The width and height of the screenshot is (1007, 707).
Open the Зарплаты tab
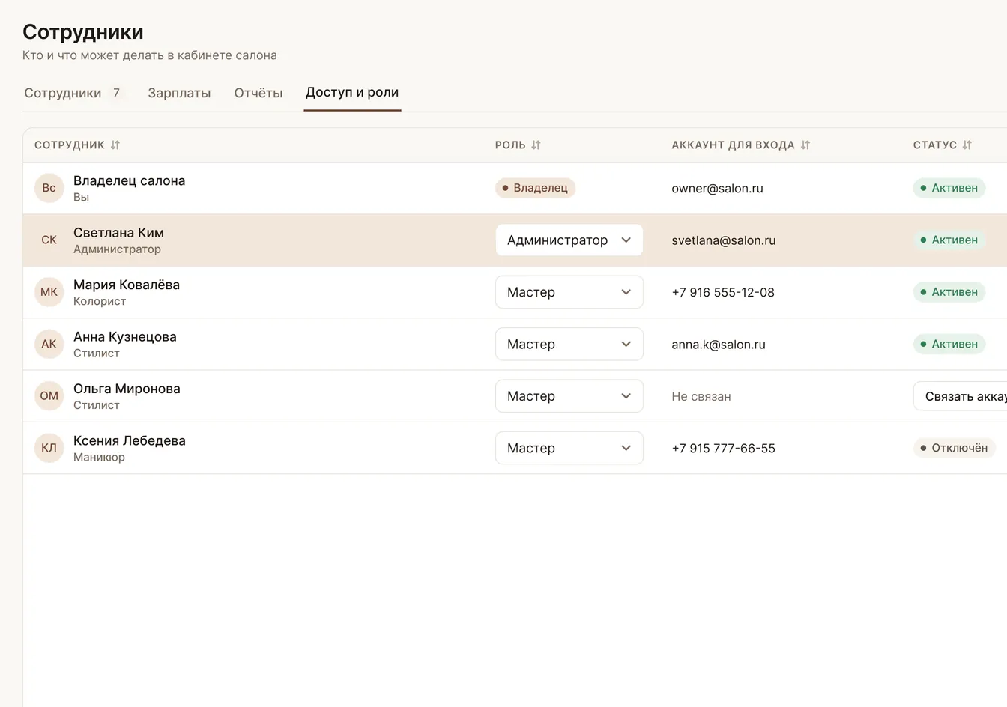[179, 93]
